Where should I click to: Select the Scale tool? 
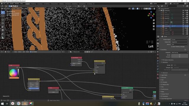pos(3,26)
